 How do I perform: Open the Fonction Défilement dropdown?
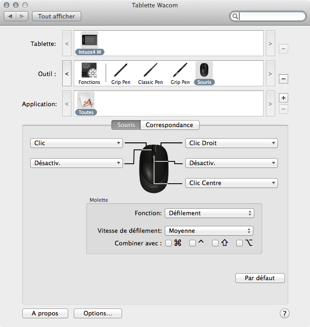click(209, 213)
